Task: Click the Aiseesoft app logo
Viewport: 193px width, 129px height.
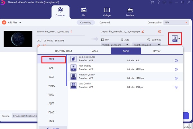Action: (x=3, y=3)
